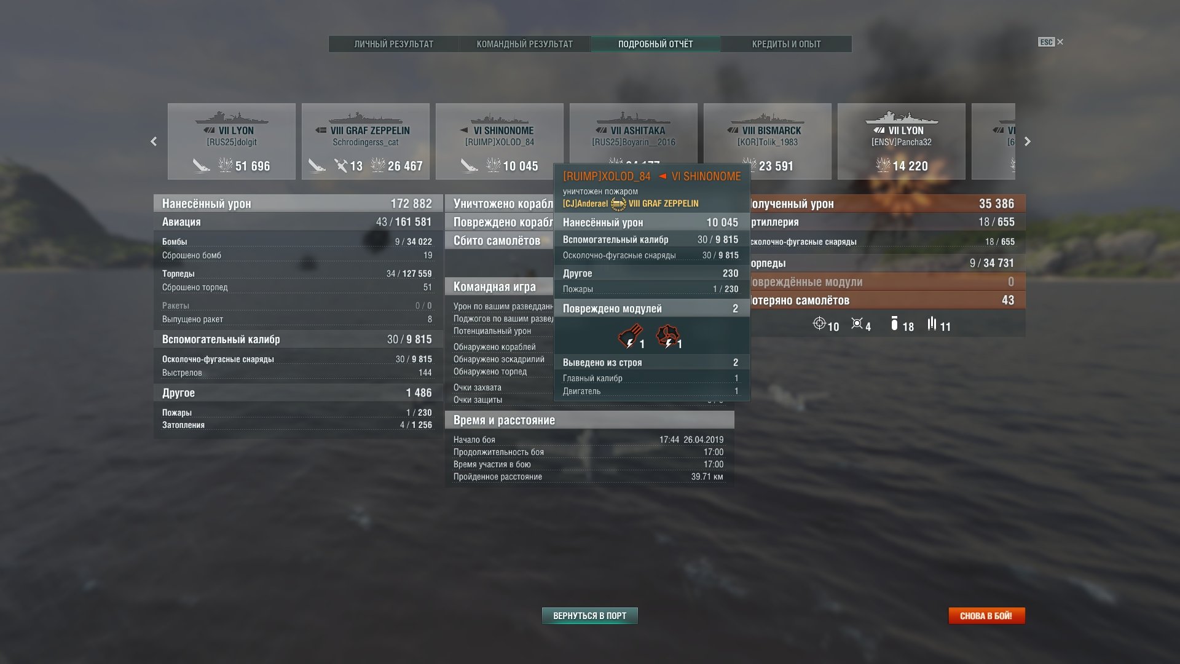
Task: Open the Личный результат tab
Action: pos(393,44)
